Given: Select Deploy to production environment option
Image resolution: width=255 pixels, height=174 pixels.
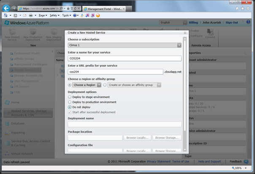Looking at the screenshot, I should tap(70, 102).
